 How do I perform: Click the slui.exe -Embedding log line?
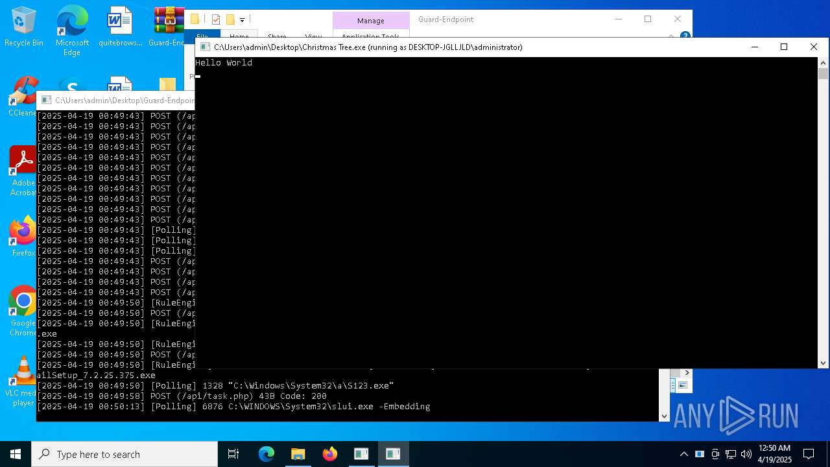(233, 407)
